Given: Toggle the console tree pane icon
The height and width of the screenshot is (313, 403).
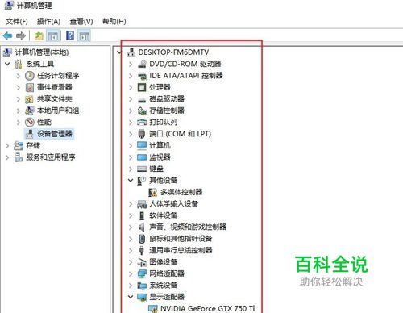Looking at the screenshot, I should pos(53,35).
